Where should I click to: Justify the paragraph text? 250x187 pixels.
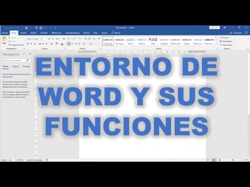(x=79, y=44)
